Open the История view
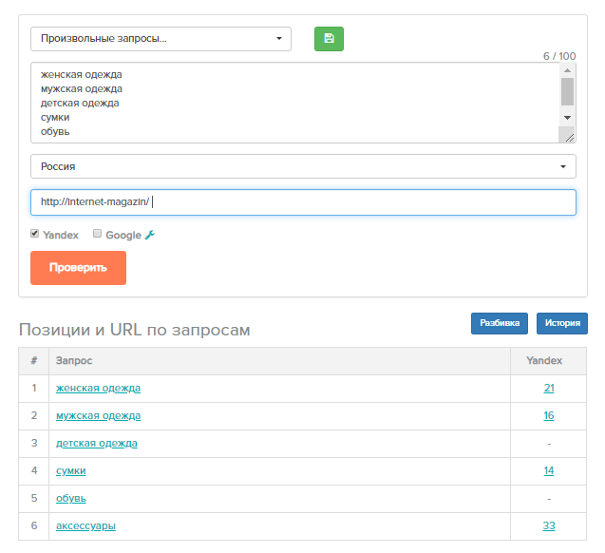Image resolution: width=605 pixels, height=553 pixels. click(x=562, y=323)
